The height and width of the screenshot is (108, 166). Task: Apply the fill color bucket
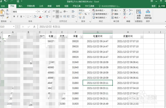[35, 16]
